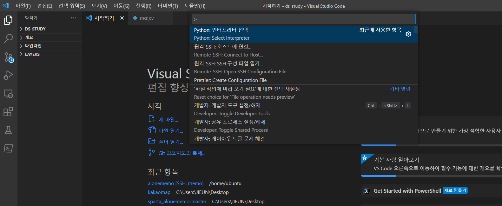Open the Explorer view in activity bar

[x=8, y=20]
